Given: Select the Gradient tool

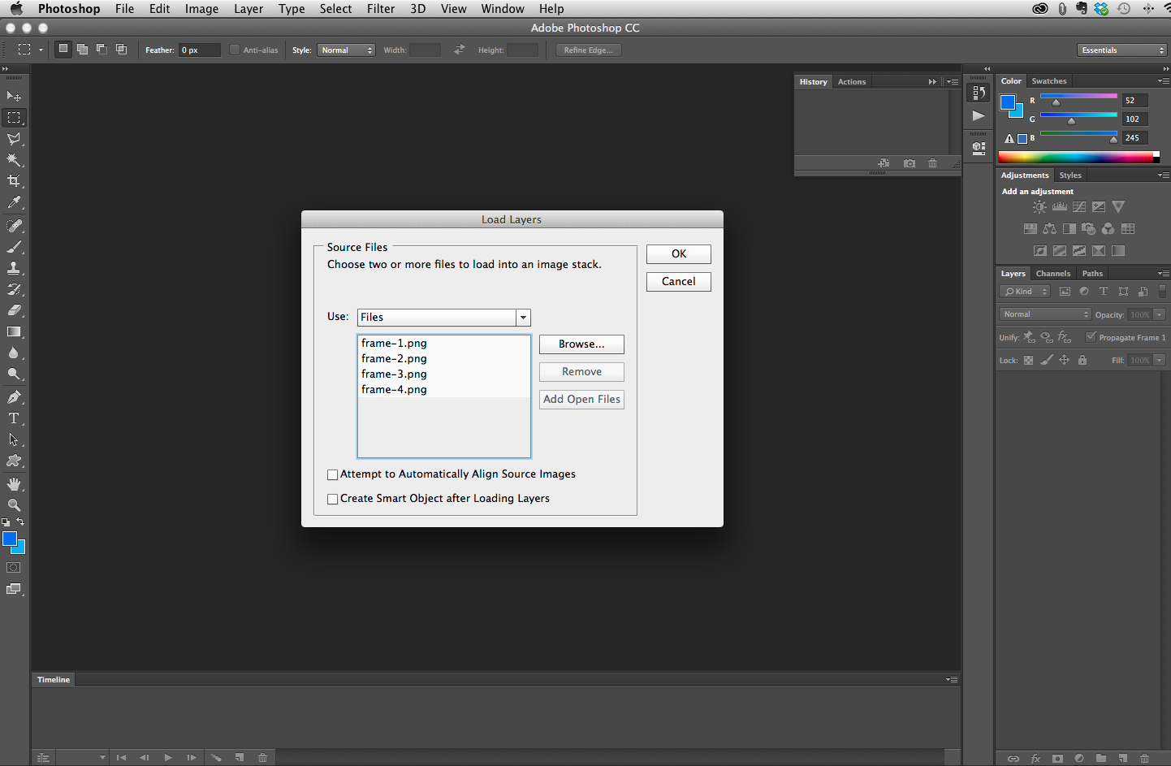Looking at the screenshot, I should click(x=14, y=331).
